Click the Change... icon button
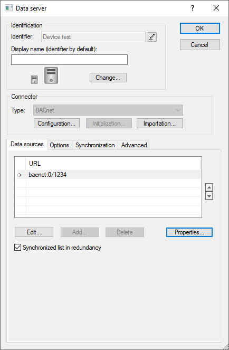Screen dimensions: 229x350 (108, 78)
